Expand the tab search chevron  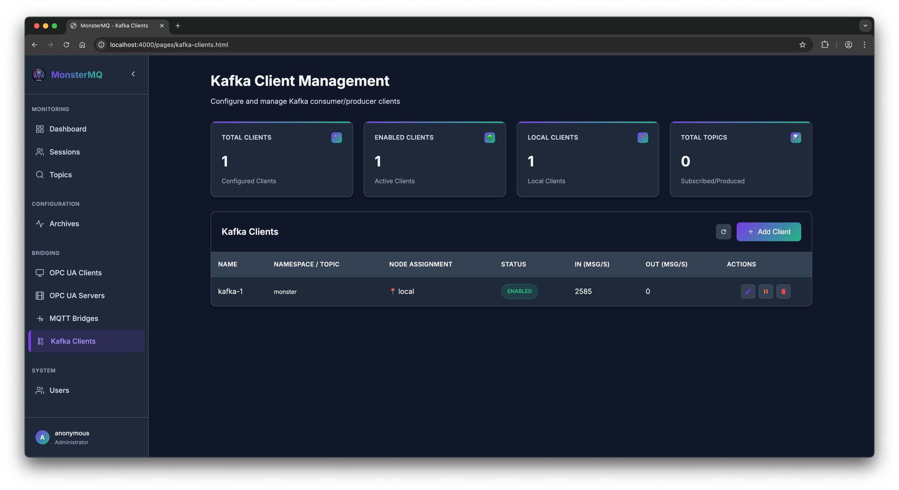(x=865, y=25)
